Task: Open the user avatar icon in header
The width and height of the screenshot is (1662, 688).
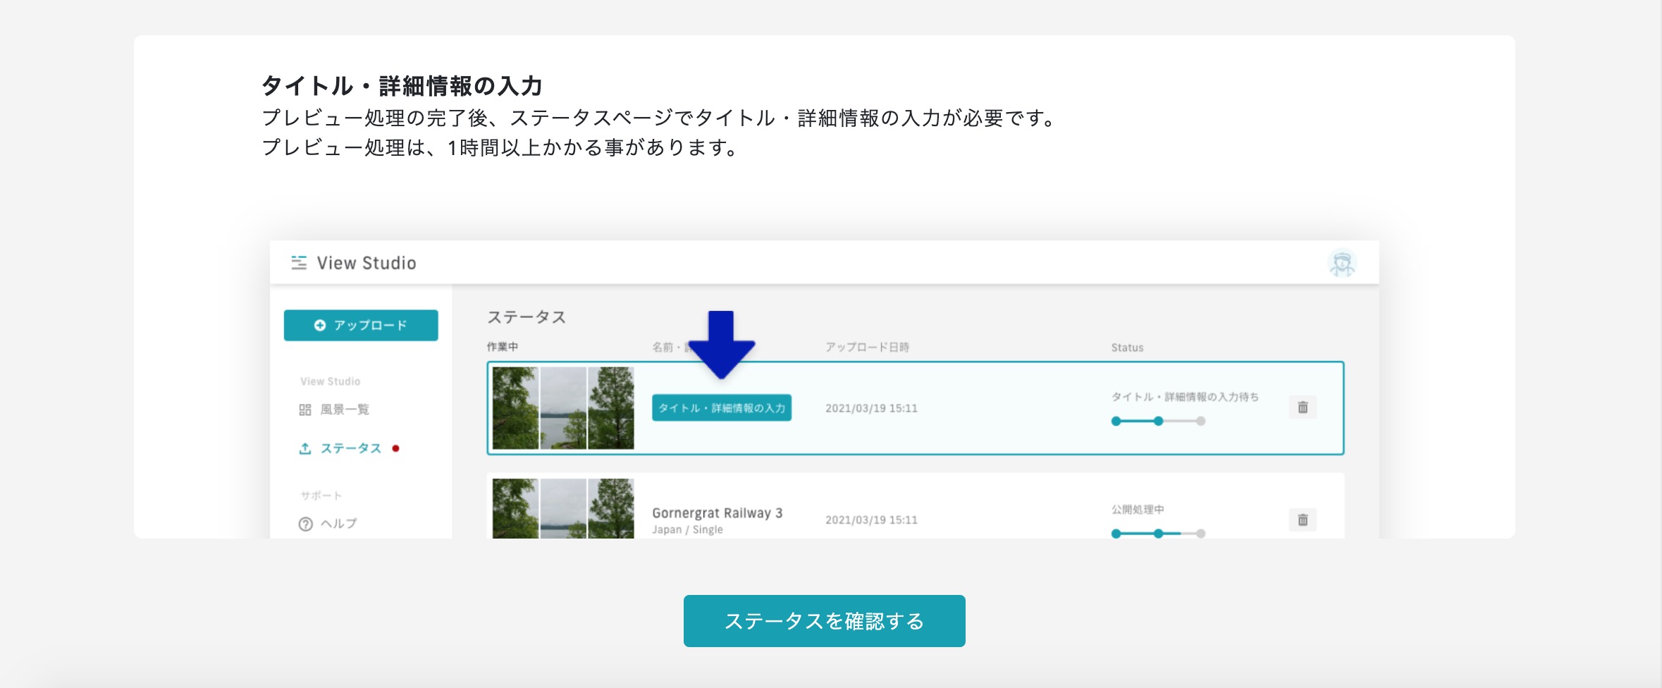Action: click(1342, 263)
